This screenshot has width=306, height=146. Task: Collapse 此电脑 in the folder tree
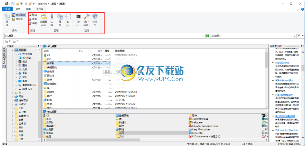click(x=13, y=50)
